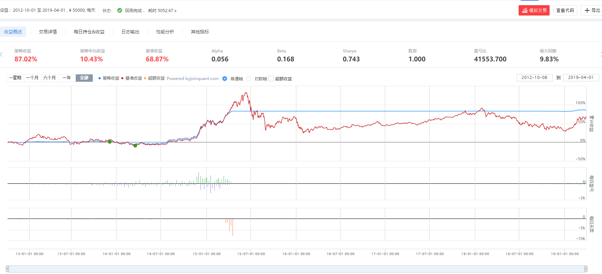This screenshot has width=602, height=274.
Task: Select the 一星期 time range
Action: click(x=15, y=78)
